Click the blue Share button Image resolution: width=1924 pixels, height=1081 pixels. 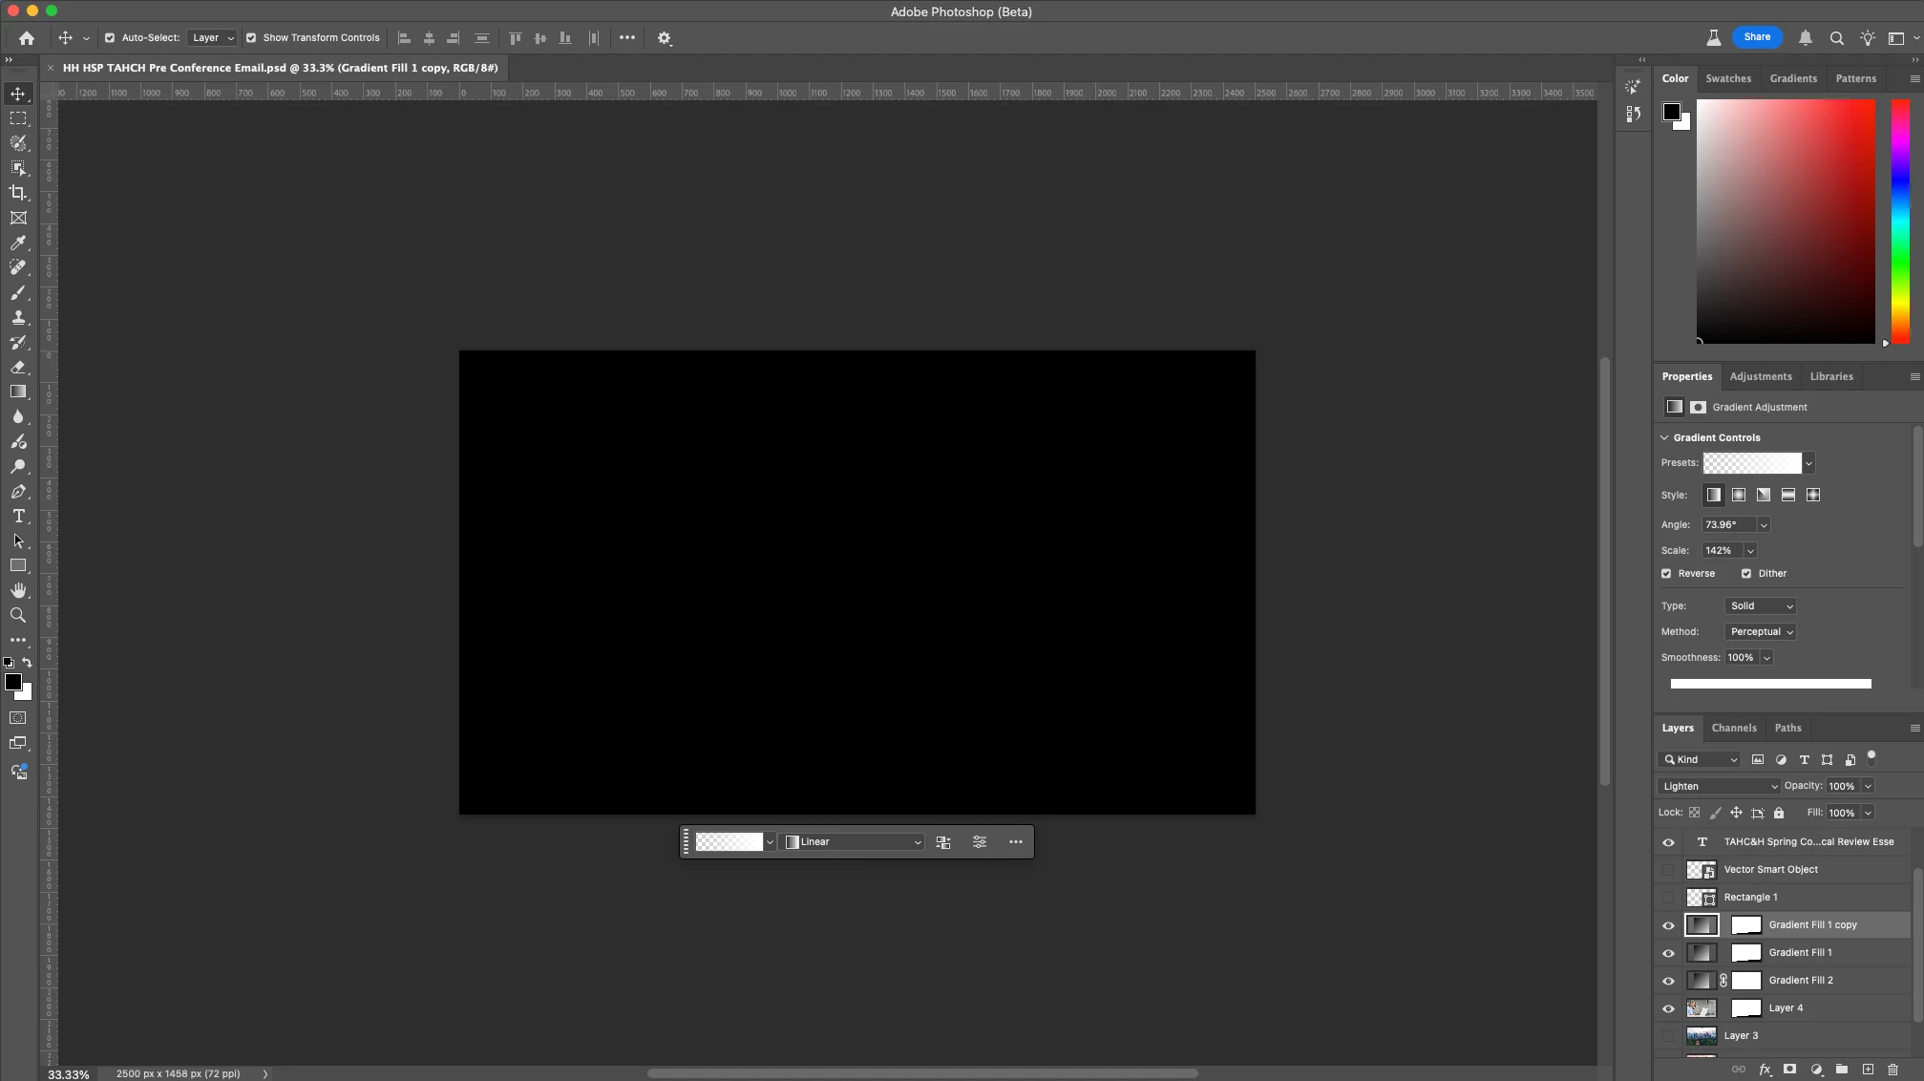pyautogui.click(x=1757, y=37)
